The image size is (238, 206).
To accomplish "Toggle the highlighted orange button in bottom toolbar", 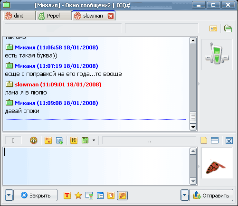I will point(122,196).
